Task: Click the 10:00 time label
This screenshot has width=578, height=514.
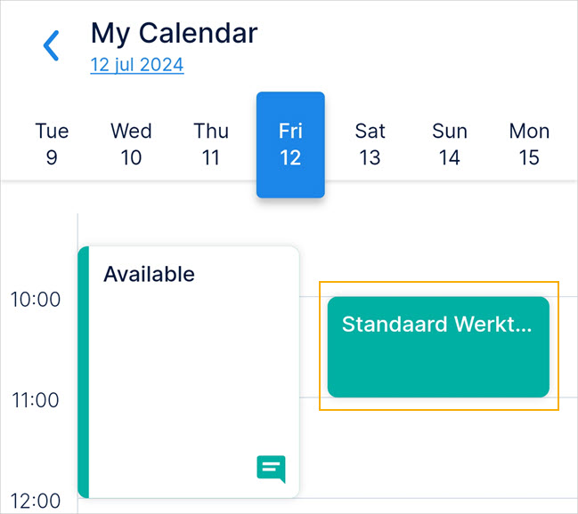Action: pyautogui.click(x=36, y=300)
